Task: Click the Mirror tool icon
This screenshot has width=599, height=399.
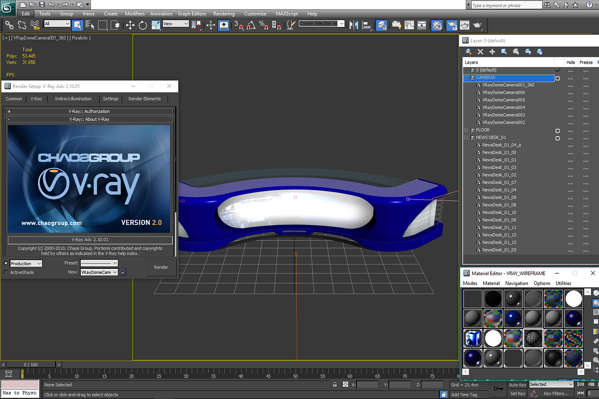Action: [x=354, y=24]
